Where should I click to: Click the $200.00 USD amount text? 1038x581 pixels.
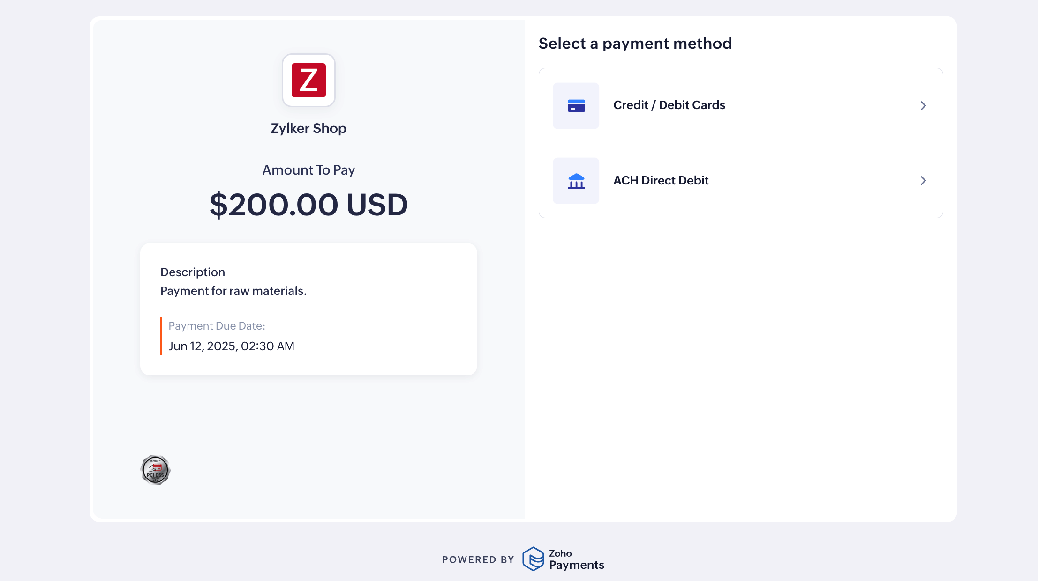[x=308, y=205]
